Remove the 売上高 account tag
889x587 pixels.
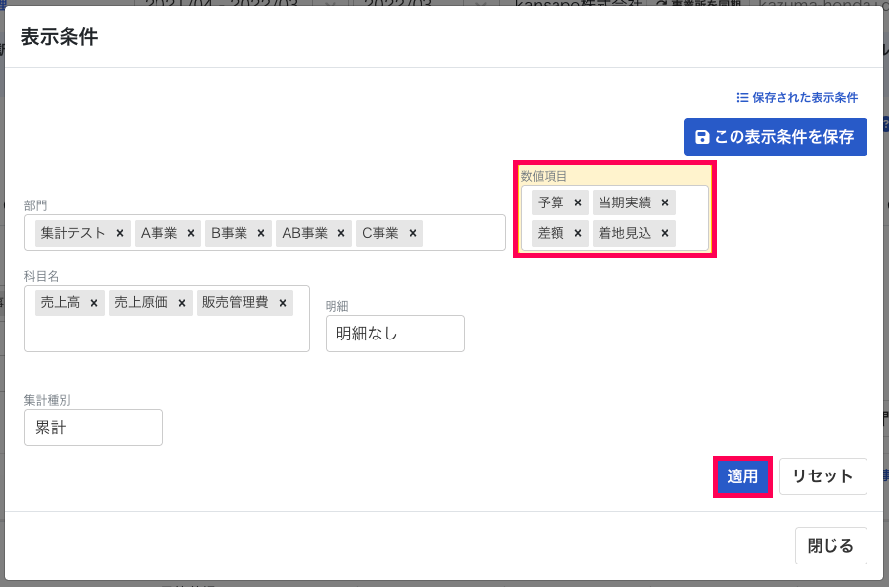(94, 303)
